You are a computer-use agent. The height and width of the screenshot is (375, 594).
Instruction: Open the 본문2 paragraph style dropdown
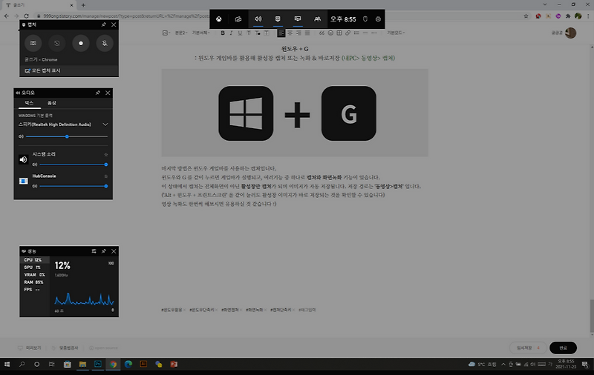pyautogui.click(x=181, y=33)
